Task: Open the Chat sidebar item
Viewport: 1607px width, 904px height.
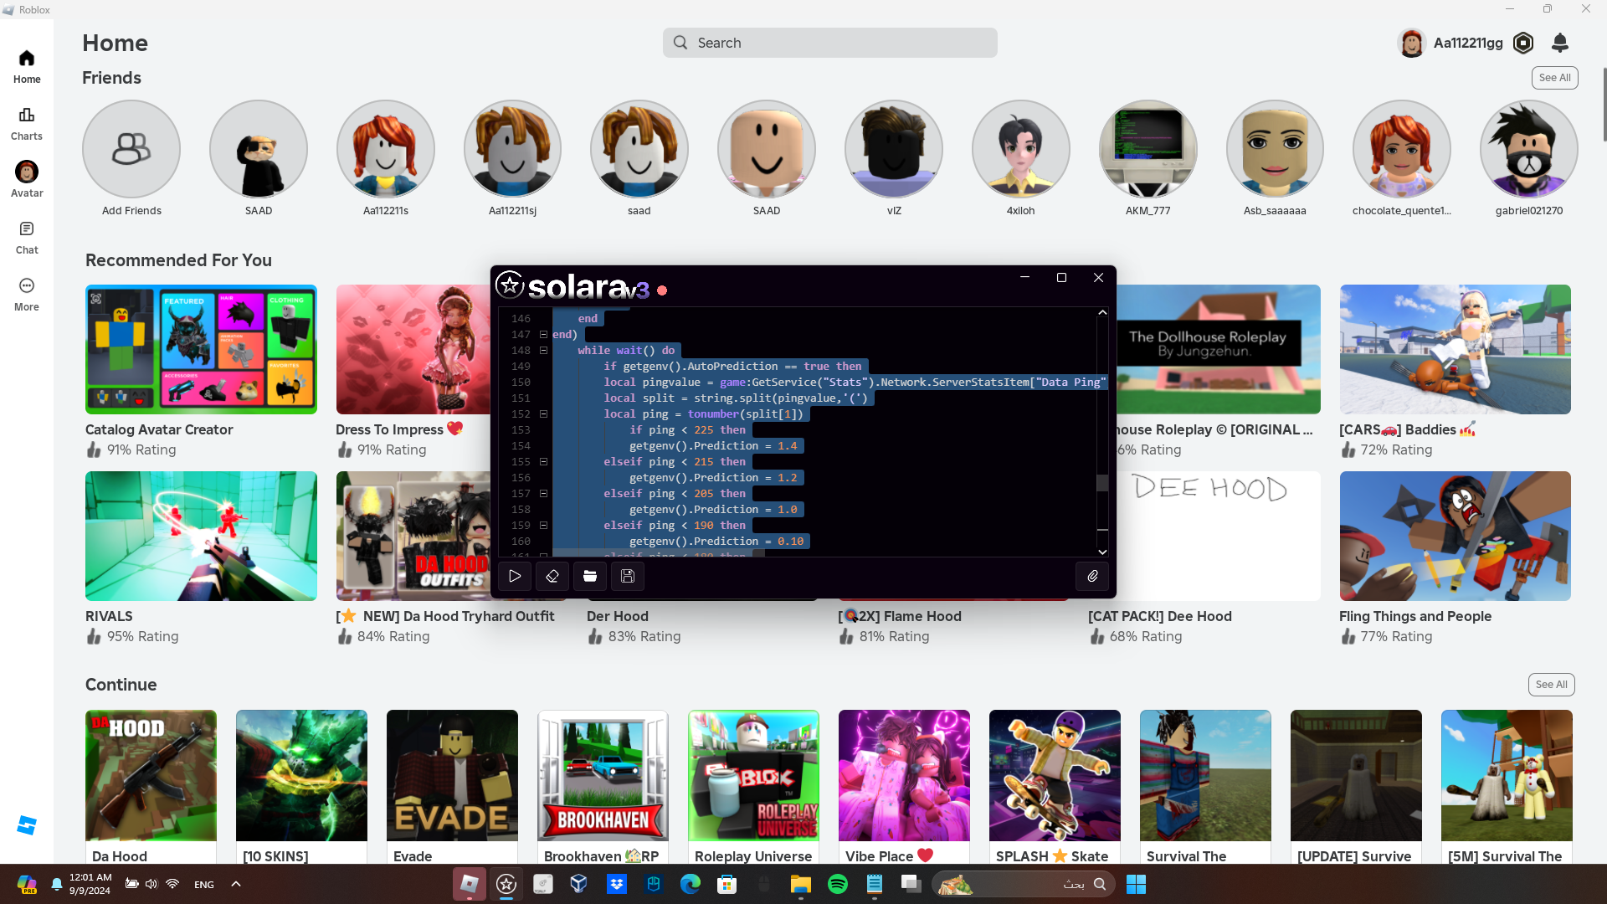Action: (27, 237)
